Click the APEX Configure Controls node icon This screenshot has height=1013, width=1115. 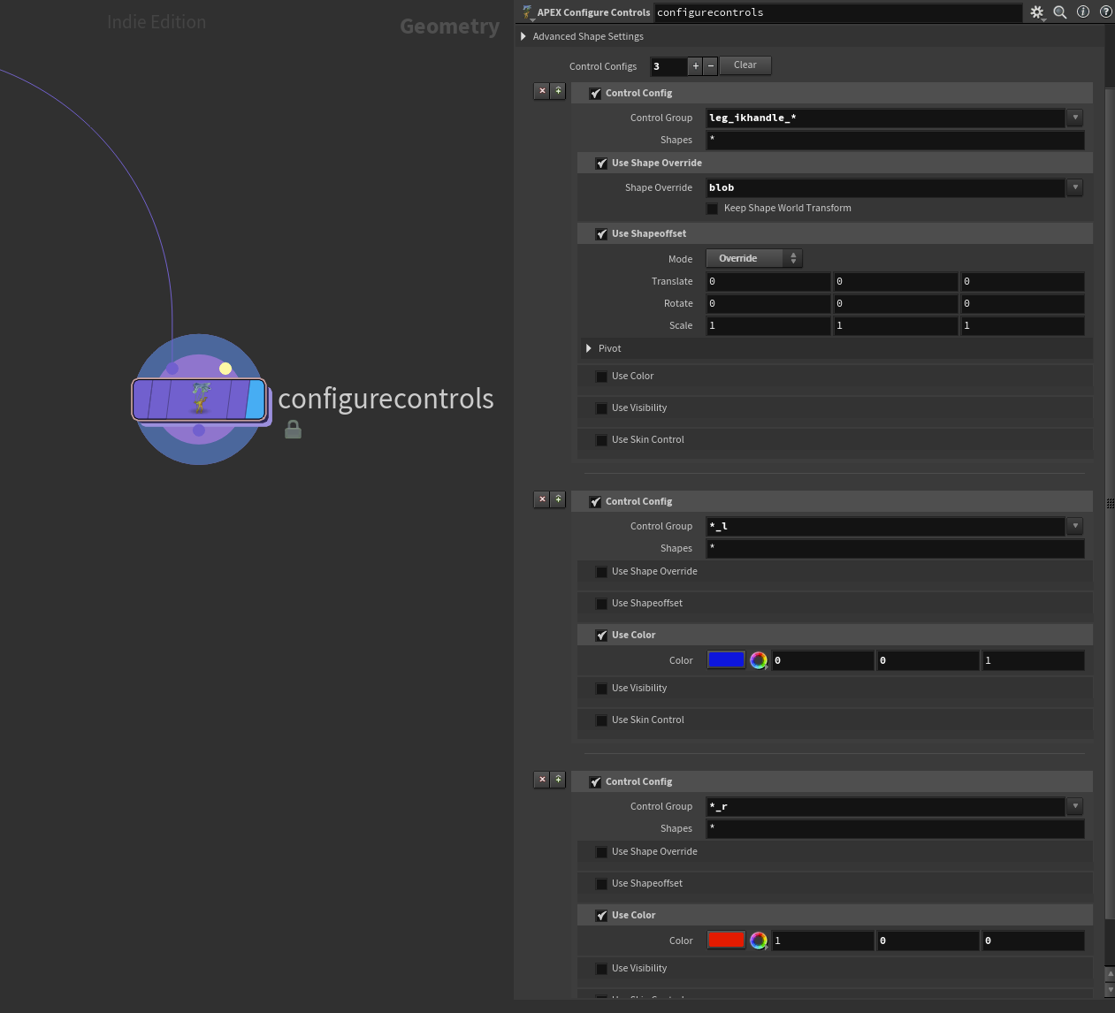pos(527,12)
